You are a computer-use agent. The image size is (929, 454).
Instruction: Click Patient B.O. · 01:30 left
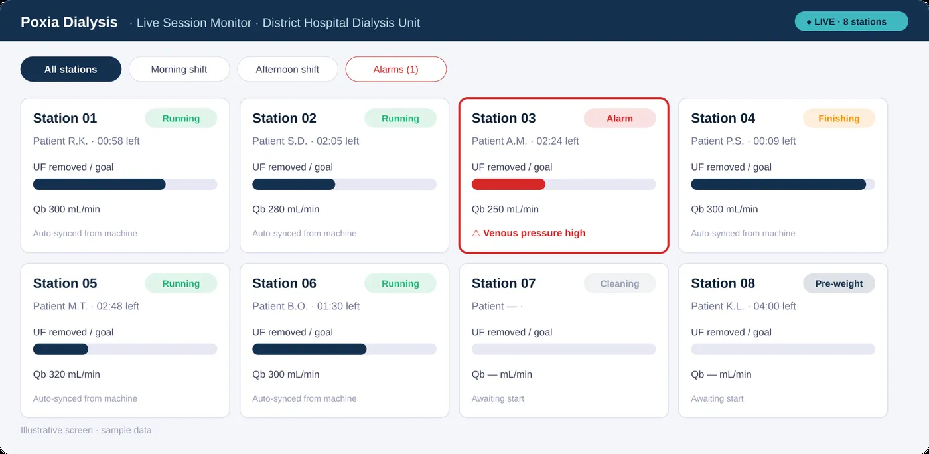(x=306, y=306)
